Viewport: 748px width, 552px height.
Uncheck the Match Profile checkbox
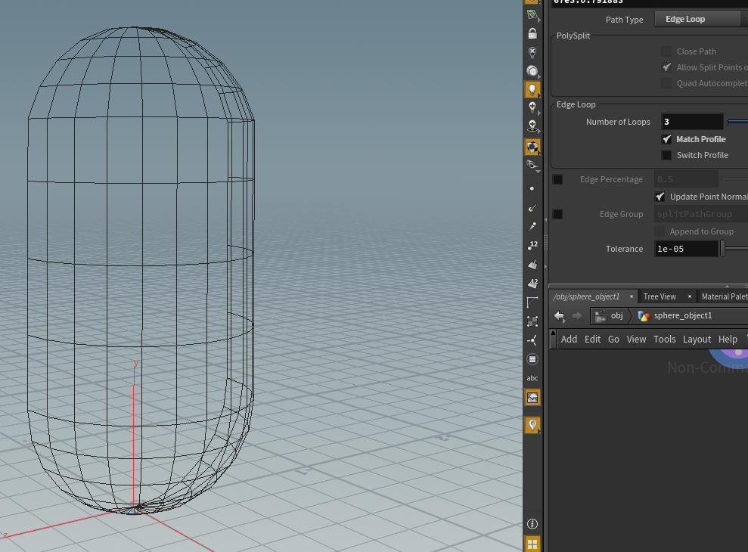(x=666, y=139)
